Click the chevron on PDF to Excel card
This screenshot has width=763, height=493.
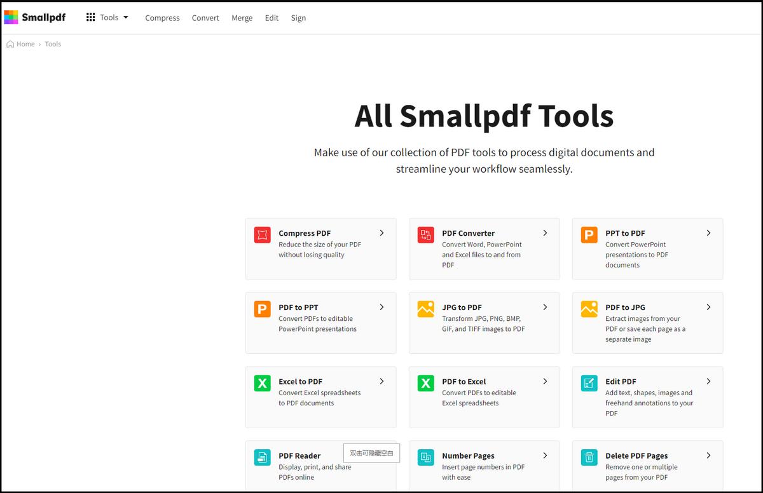pos(545,381)
